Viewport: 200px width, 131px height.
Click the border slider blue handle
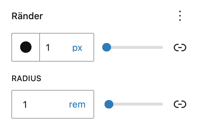(x=106, y=47)
